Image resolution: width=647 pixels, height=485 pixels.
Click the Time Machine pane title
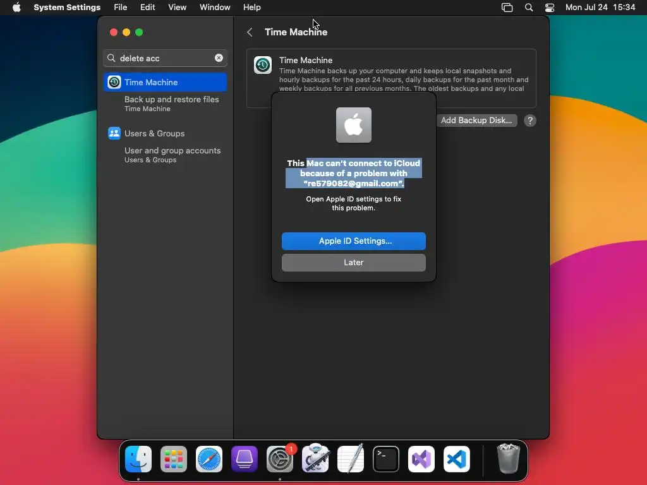point(296,32)
